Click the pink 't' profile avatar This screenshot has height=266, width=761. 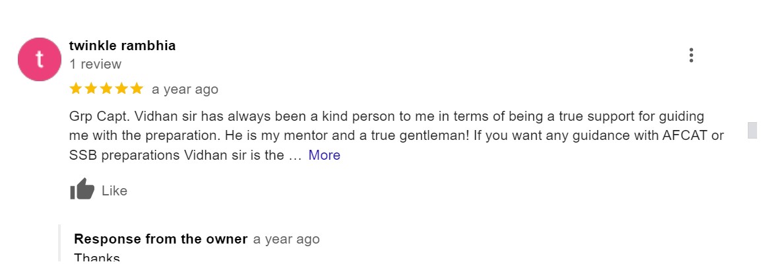point(40,59)
